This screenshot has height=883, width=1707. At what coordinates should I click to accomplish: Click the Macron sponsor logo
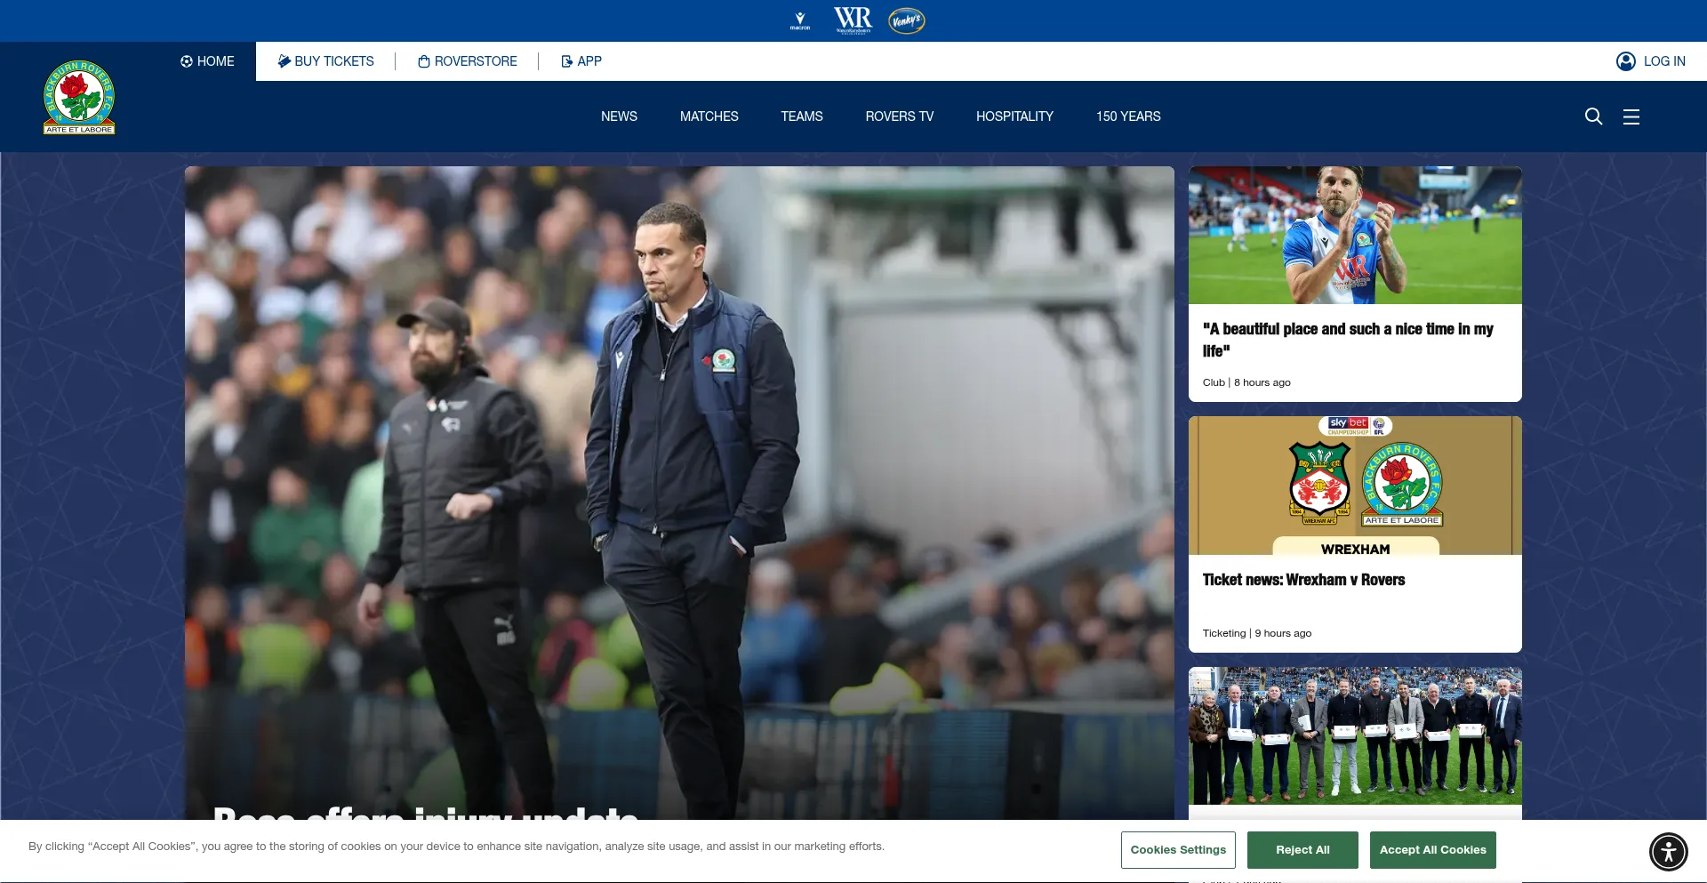(800, 20)
